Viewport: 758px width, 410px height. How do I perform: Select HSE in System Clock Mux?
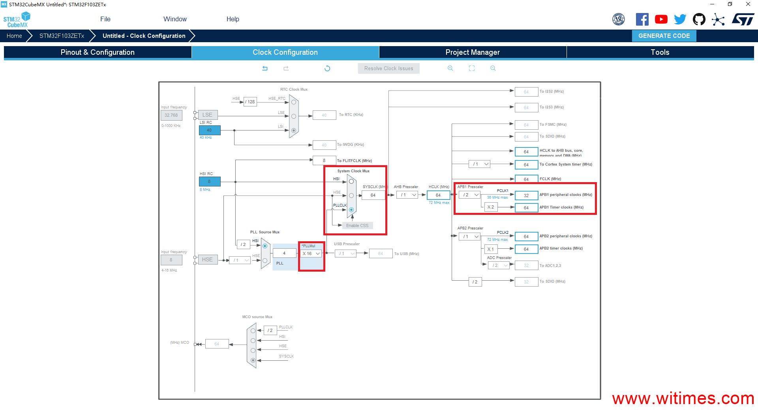pos(351,196)
